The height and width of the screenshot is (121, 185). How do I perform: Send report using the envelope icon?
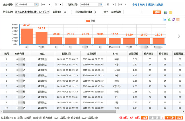[170, 12]
